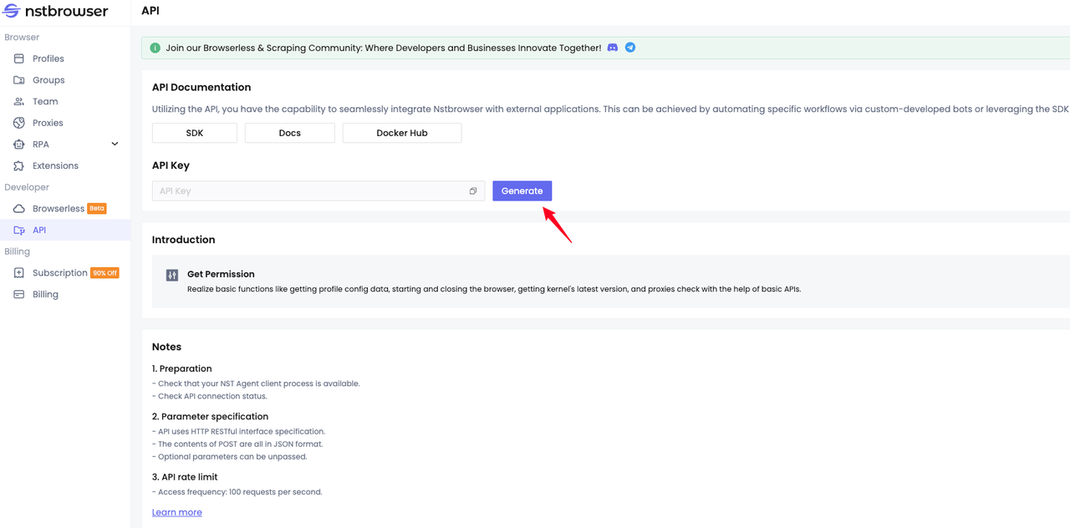1070x528 pixels.
Task: Open the Docs button
Action: coord(290,133)
